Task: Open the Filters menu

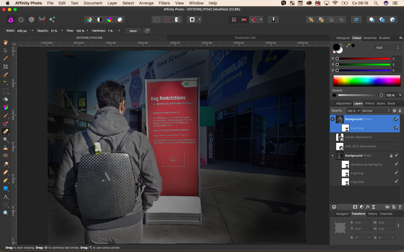Action: (x=164, y=3)
